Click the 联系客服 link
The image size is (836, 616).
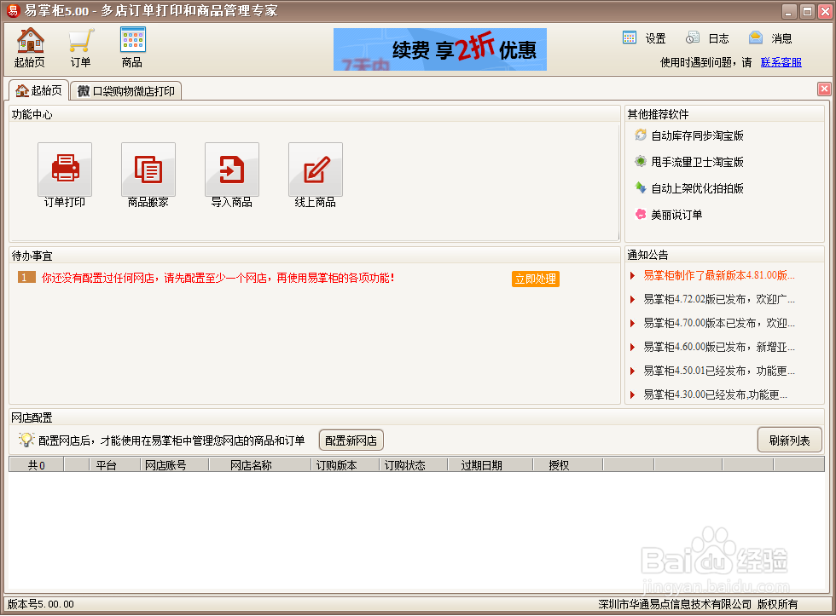(x=781, y=62)
